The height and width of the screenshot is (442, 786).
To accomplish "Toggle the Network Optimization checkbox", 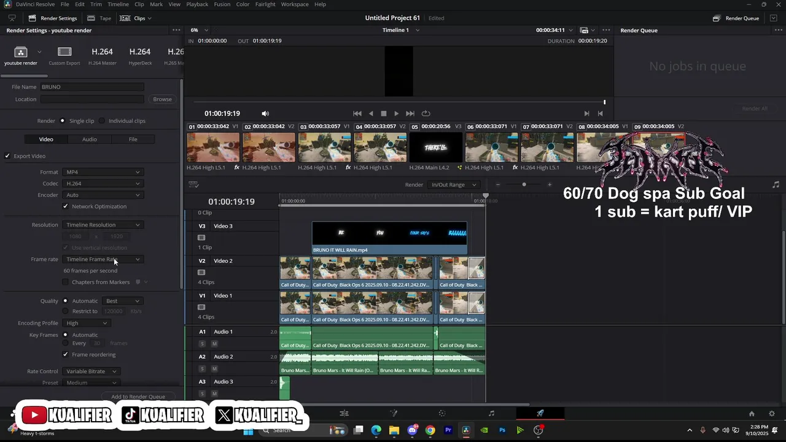I will [66, 206].
